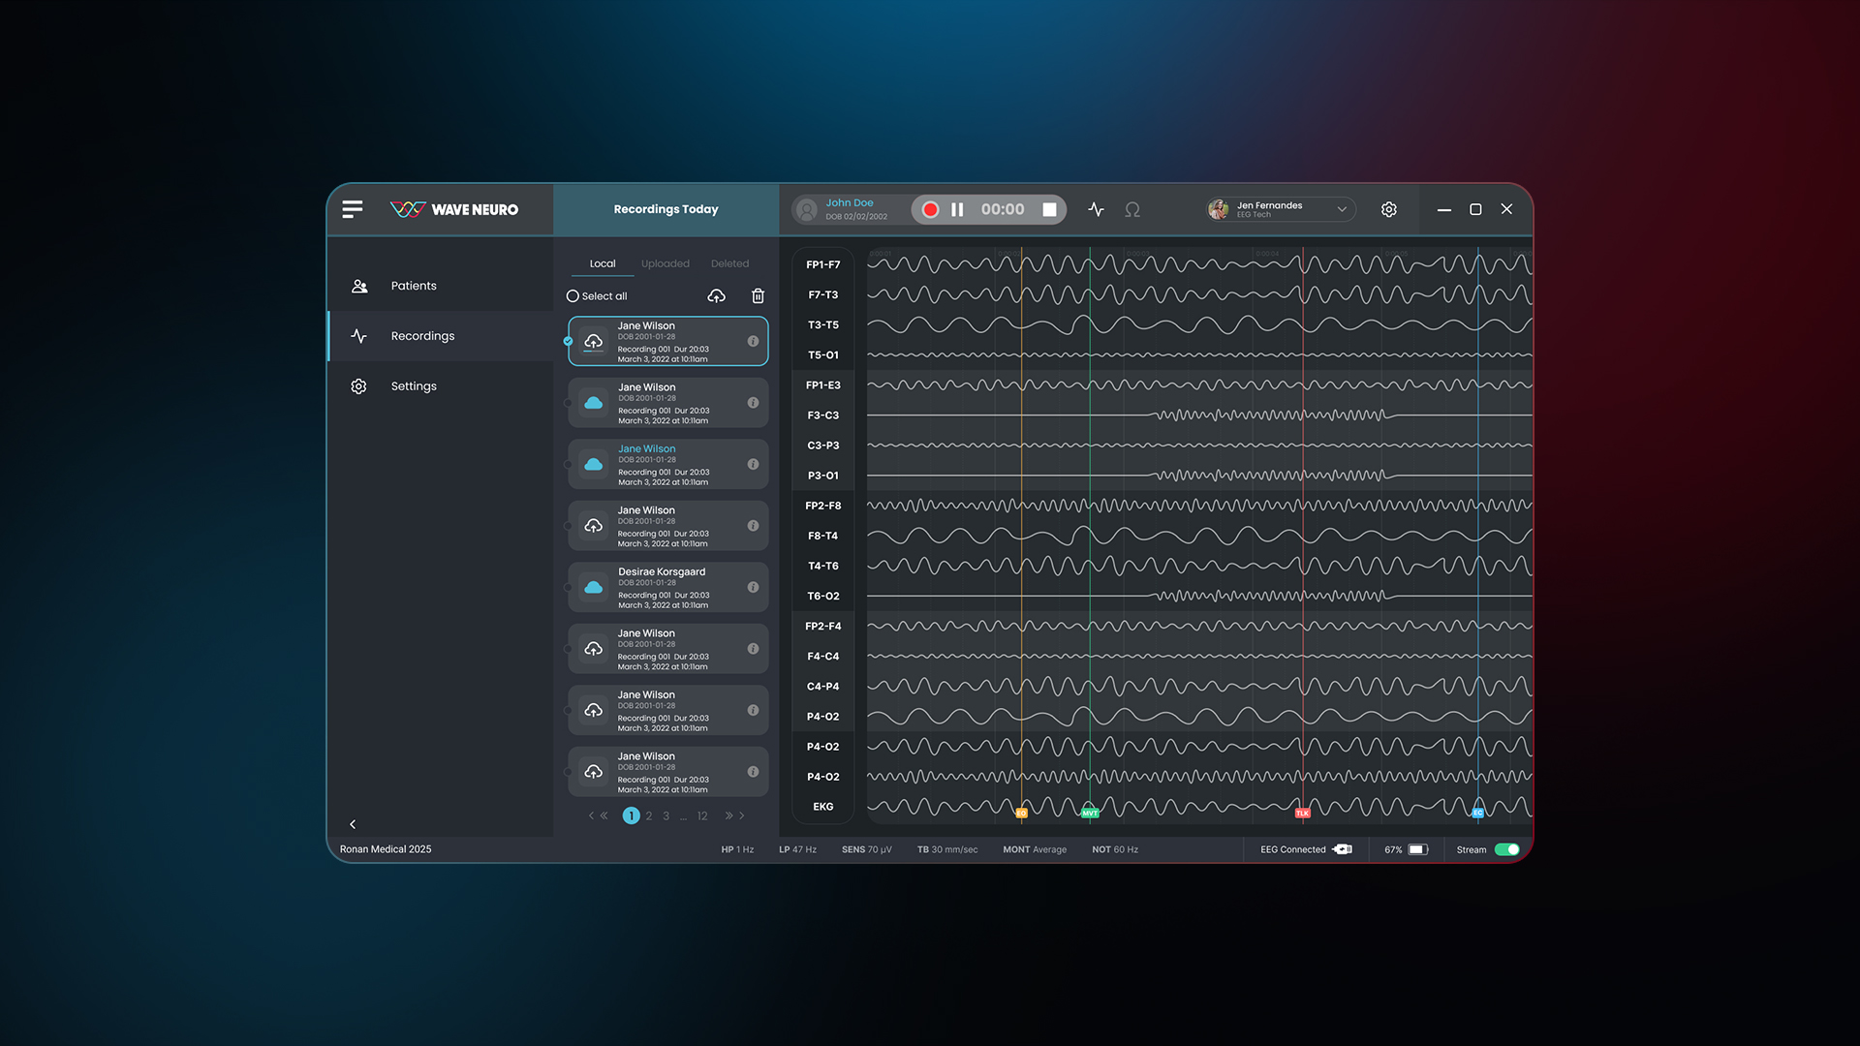The height and width of the screenshot is (1046, 1860).
Task: Show info for the Desirae Korsgaard recording
Action: tap(753, 587)
